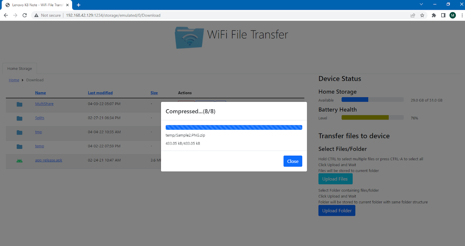Click the tmp folder icon
Screen dimensions: 465x246
click(x=19, y=133)
